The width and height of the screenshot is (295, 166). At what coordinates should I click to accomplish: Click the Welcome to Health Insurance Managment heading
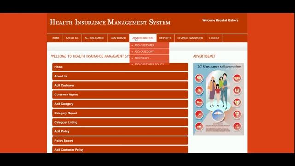(x=90, y=56)
